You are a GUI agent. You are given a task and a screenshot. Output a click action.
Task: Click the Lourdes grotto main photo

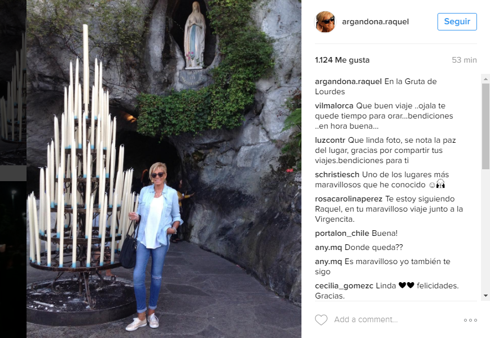click(x=164, y=169)
